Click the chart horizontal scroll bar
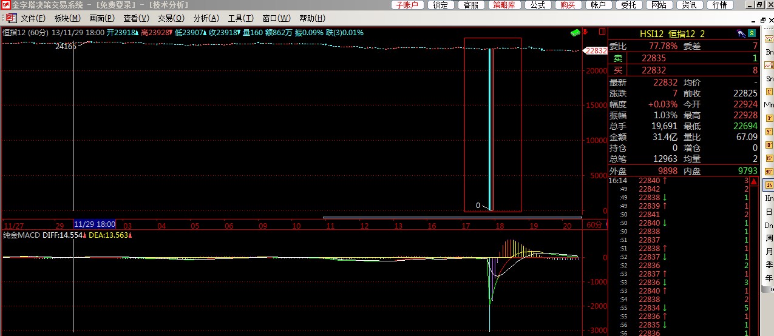The height and width of the screenshot is (336, 774). [452, 217]
